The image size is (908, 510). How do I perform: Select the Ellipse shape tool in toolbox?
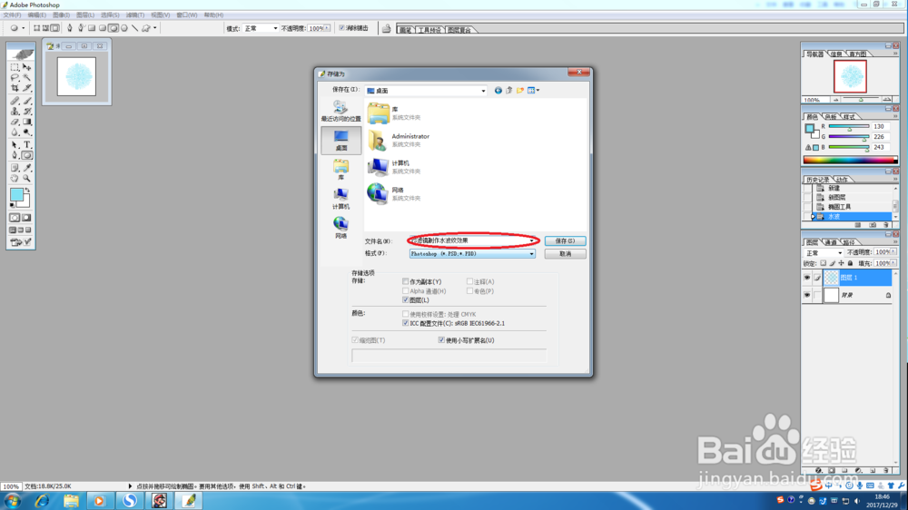coord(26,155)
